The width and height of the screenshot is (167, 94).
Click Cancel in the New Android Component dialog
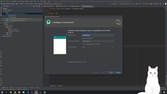(x=111, y=73)
